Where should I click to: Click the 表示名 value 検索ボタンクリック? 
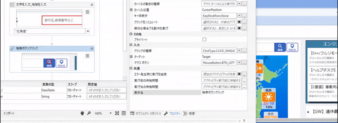(x=213, y=92)
